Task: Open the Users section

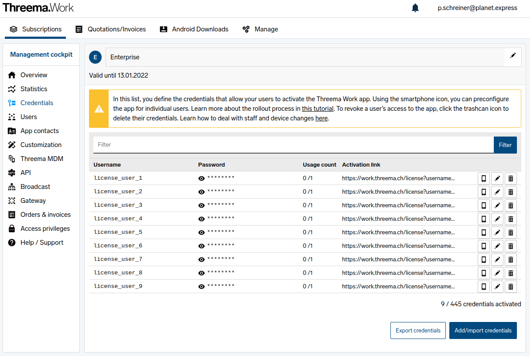Action: coord(23,117)
